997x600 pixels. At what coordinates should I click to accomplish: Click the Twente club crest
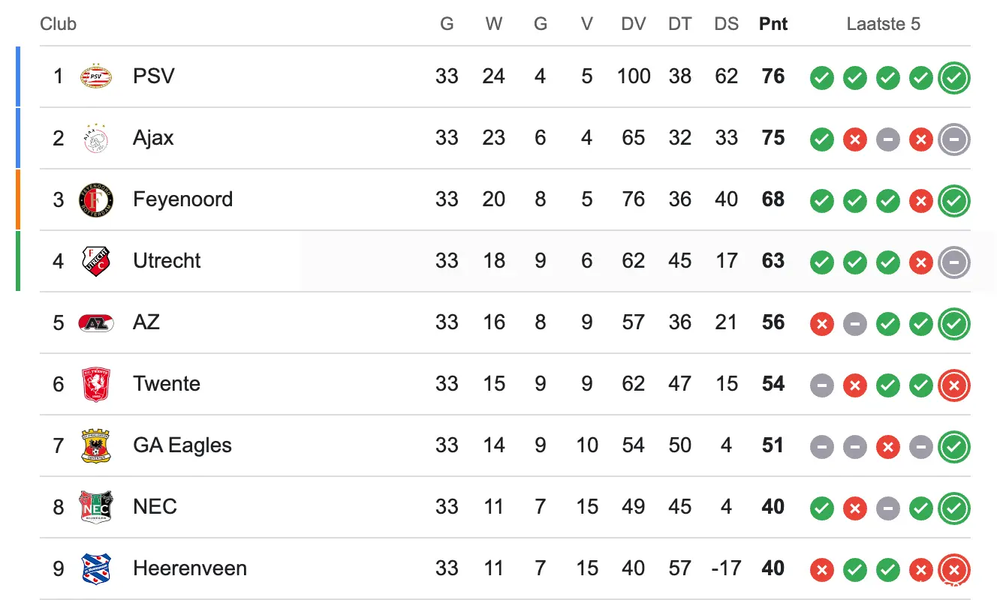96,384
